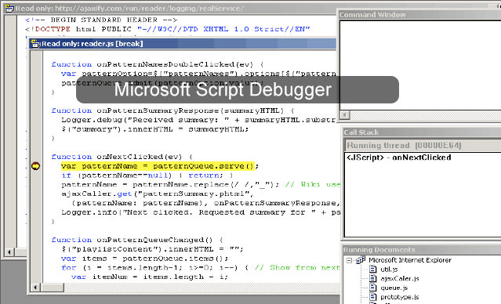Click the highlighted patternQueue.serve() line
501x304 pixels.
[x=158, y=166]
